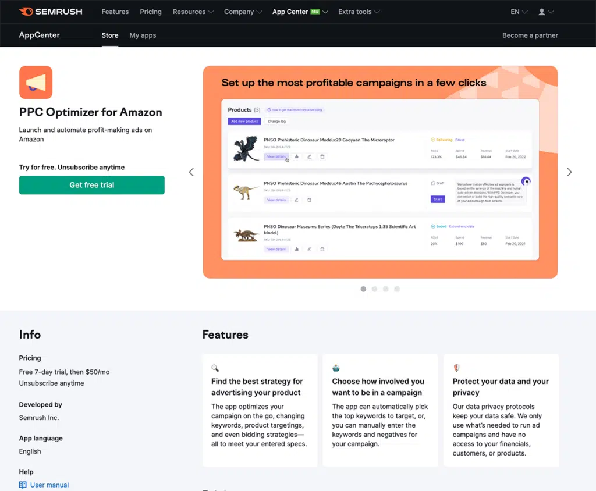Screen dimensions: 596x491
Task: Switch to the My apps tab
Action: 143,35
